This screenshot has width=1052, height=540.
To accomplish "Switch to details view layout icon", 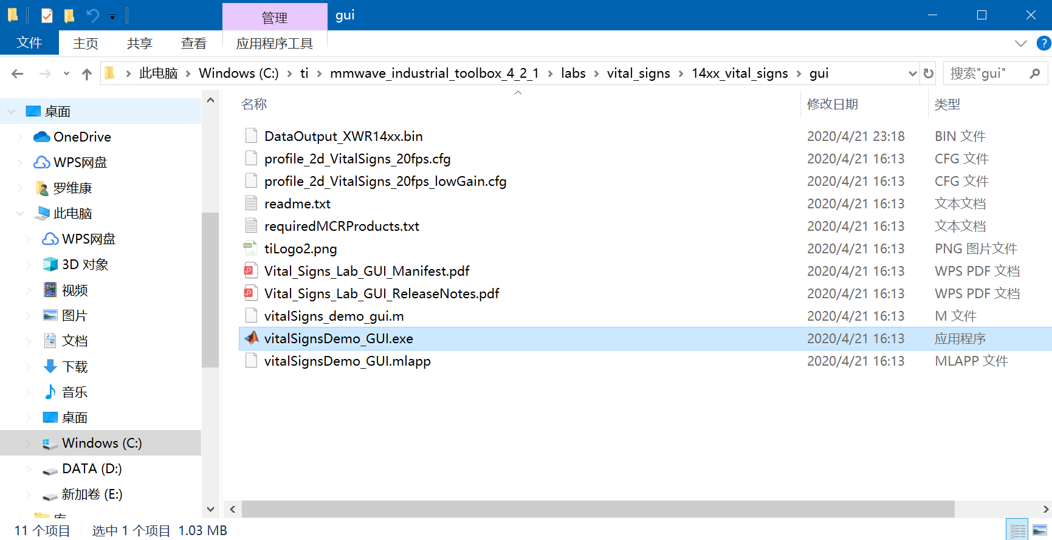I will click(1017, 530).
